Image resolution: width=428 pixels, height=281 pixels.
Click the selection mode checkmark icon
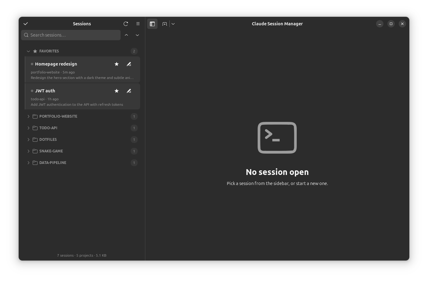point(26,24)
